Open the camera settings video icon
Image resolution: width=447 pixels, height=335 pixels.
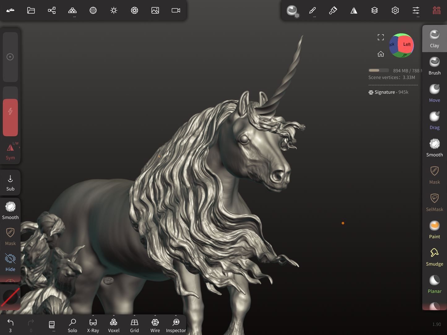(176, 11)
